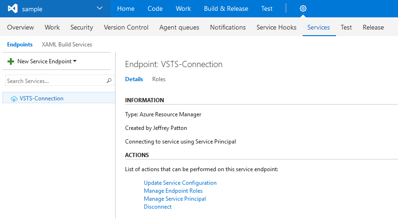398x219 pixels.
Task: Switch to the Roles tab
Action: 159,79
